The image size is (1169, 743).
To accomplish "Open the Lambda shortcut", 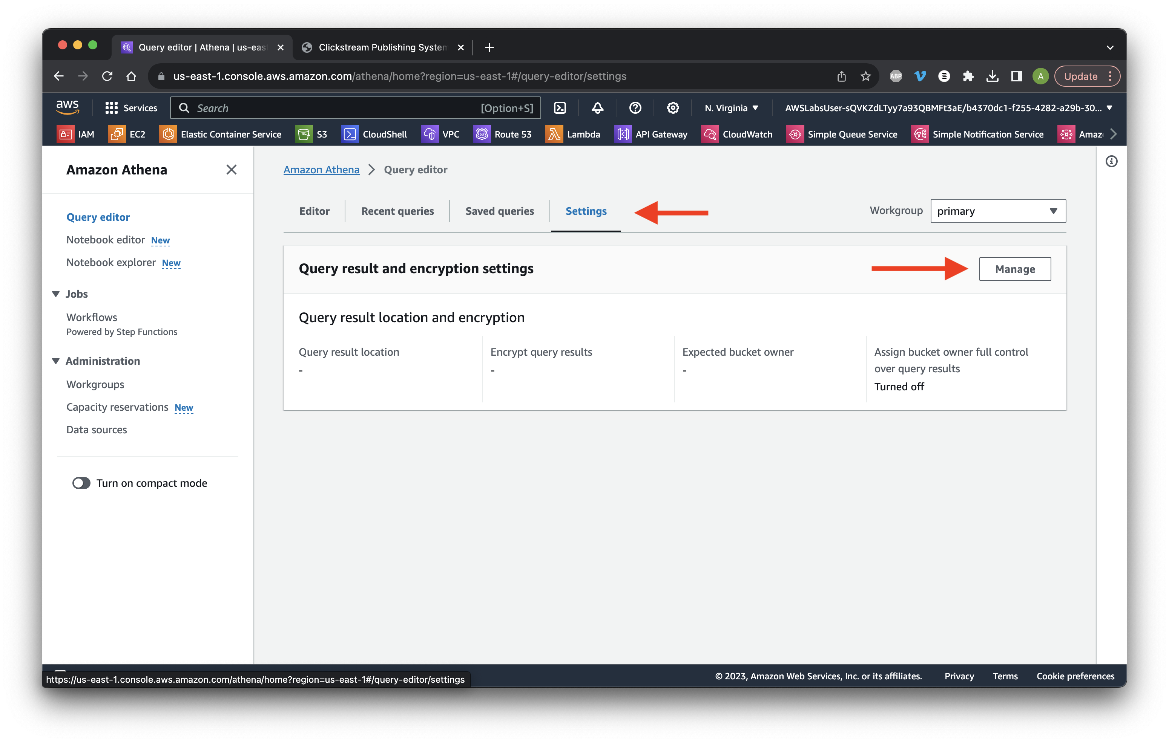I will [x=573, y=134].
